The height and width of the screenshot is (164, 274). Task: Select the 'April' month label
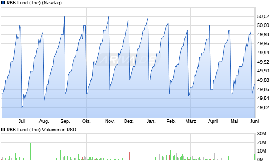coord(213,121)
